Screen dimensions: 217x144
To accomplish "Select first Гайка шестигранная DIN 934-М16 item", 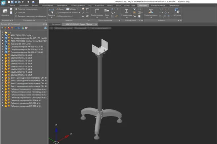I will point(25,100).
